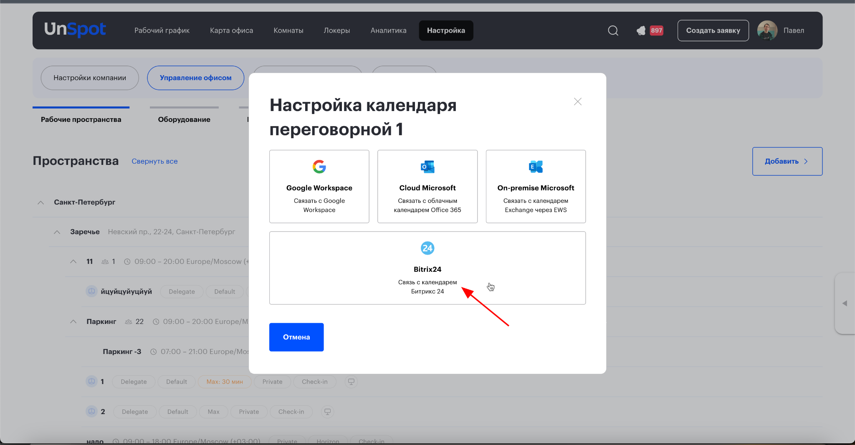855x445 pixels.
Task: Choose the Google Workspace calendar card
Action: click(319, 187)
